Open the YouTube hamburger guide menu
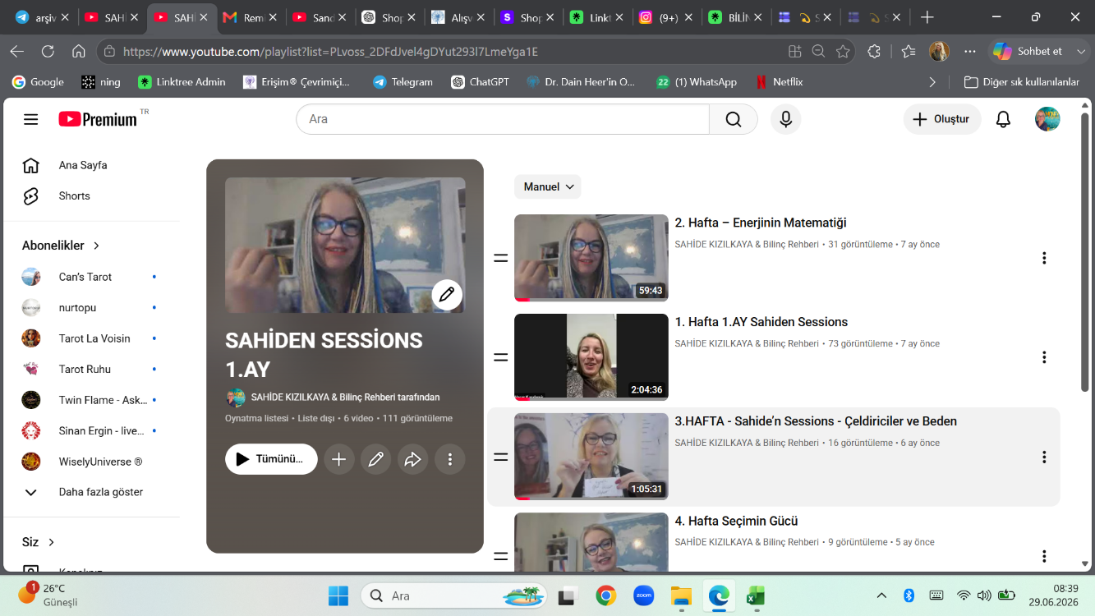The height and width of the screenshot is (616, 1095). 31,119
